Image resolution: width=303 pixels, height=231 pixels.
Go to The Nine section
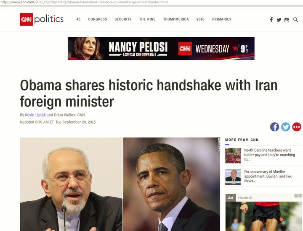[x=147, y=19]
